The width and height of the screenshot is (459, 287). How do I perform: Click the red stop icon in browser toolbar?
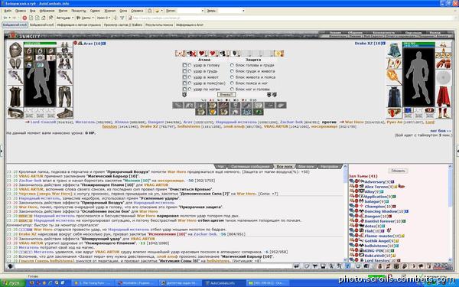tap(24, 18)
